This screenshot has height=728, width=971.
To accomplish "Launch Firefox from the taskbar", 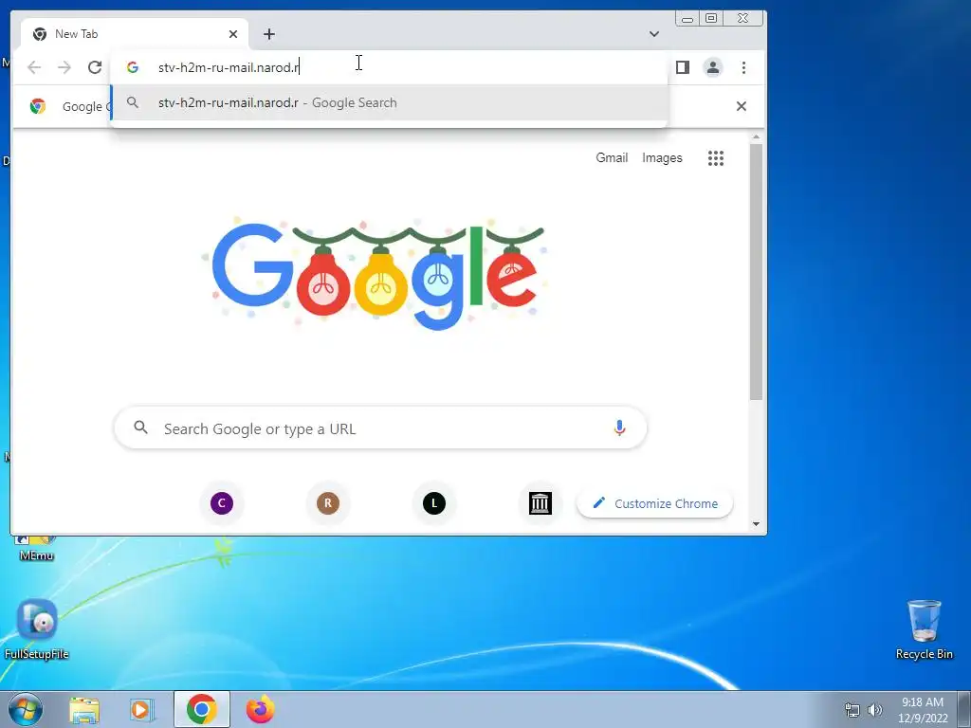I will tap(260, 709).
